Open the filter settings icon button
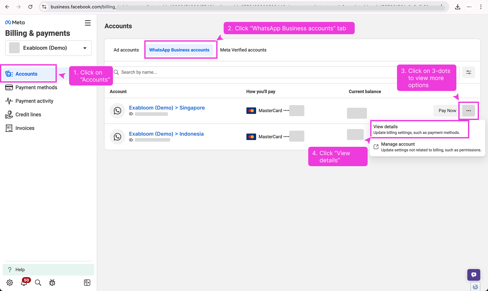Screen dimensions: 488x291 pos(469,72)
